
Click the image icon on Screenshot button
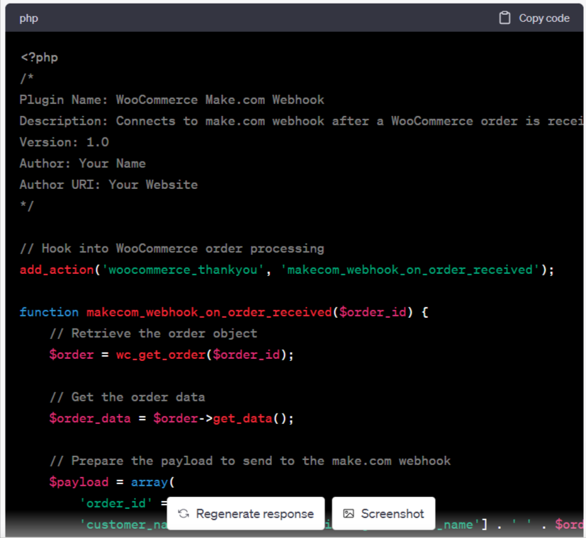[349, 514]
